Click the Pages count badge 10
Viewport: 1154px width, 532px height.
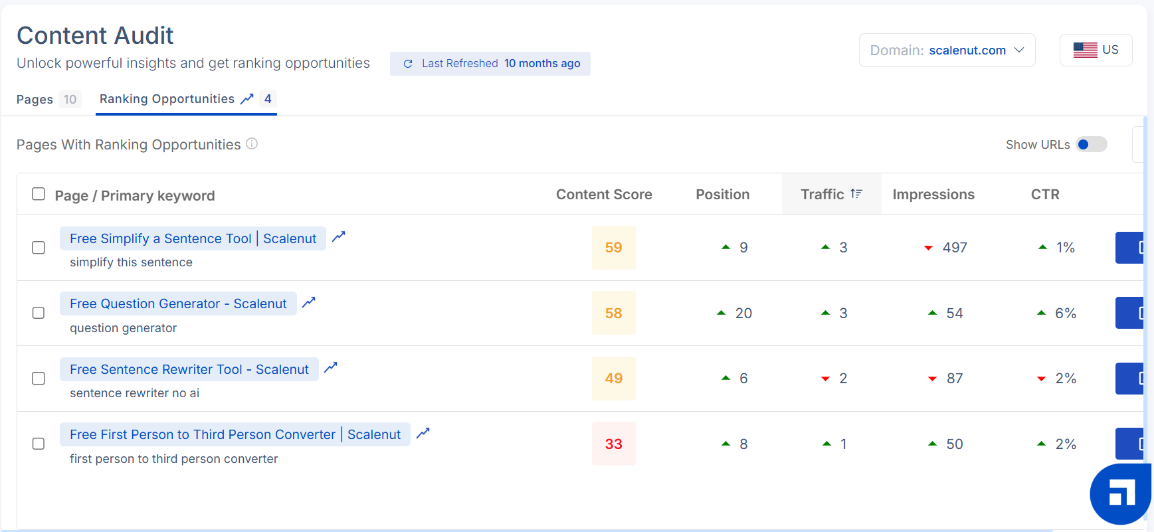coord(70,100)
